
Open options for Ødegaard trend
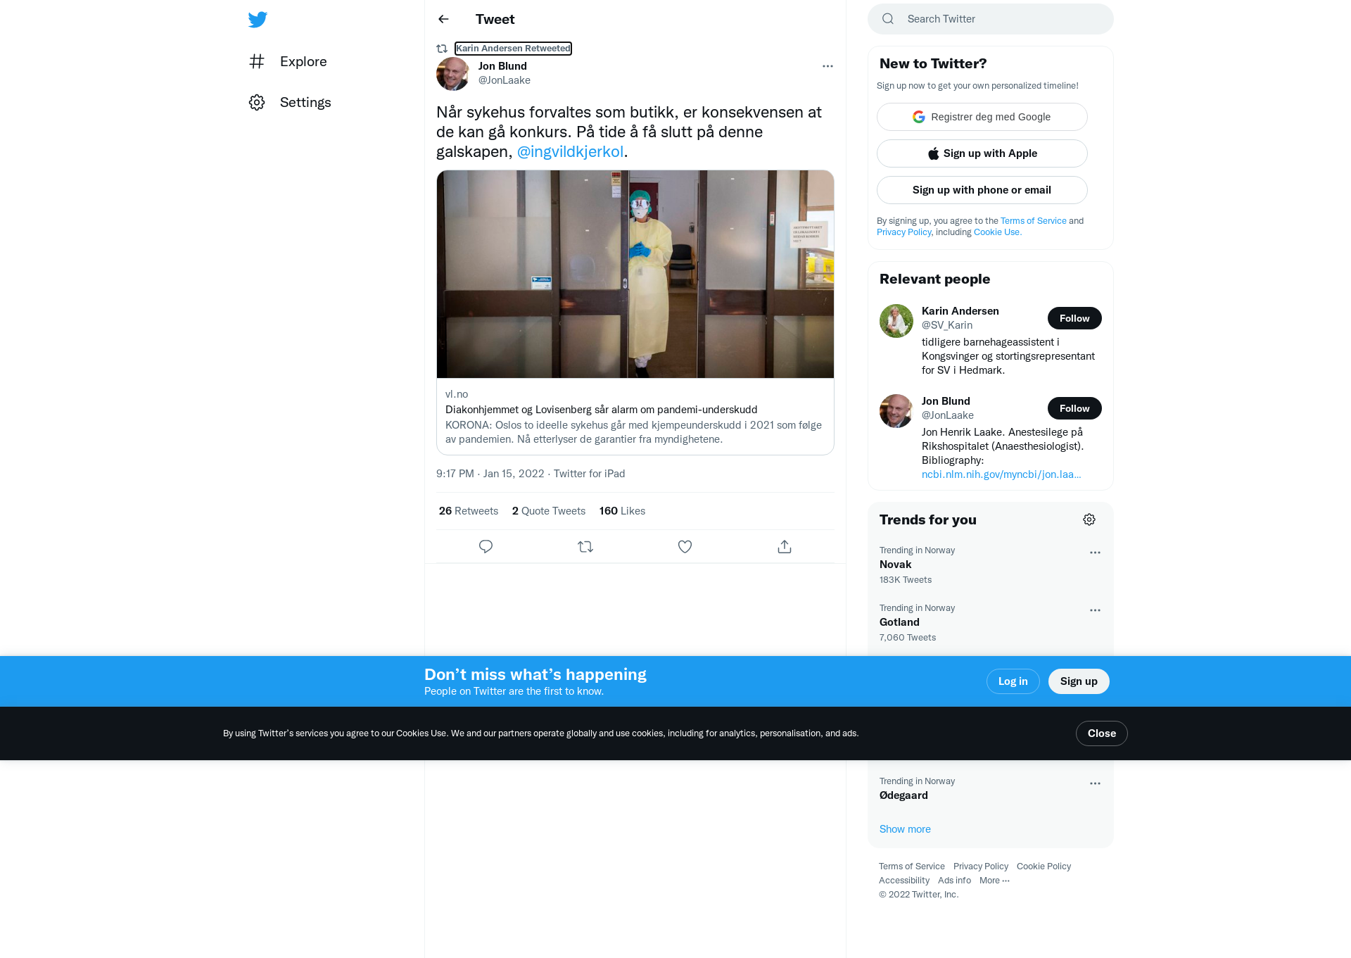(1095, 783)
